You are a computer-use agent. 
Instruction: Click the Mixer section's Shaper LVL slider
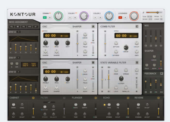pos(161,61)
